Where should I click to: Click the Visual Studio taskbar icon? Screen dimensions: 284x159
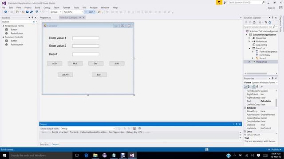click(x=132, y=155)
